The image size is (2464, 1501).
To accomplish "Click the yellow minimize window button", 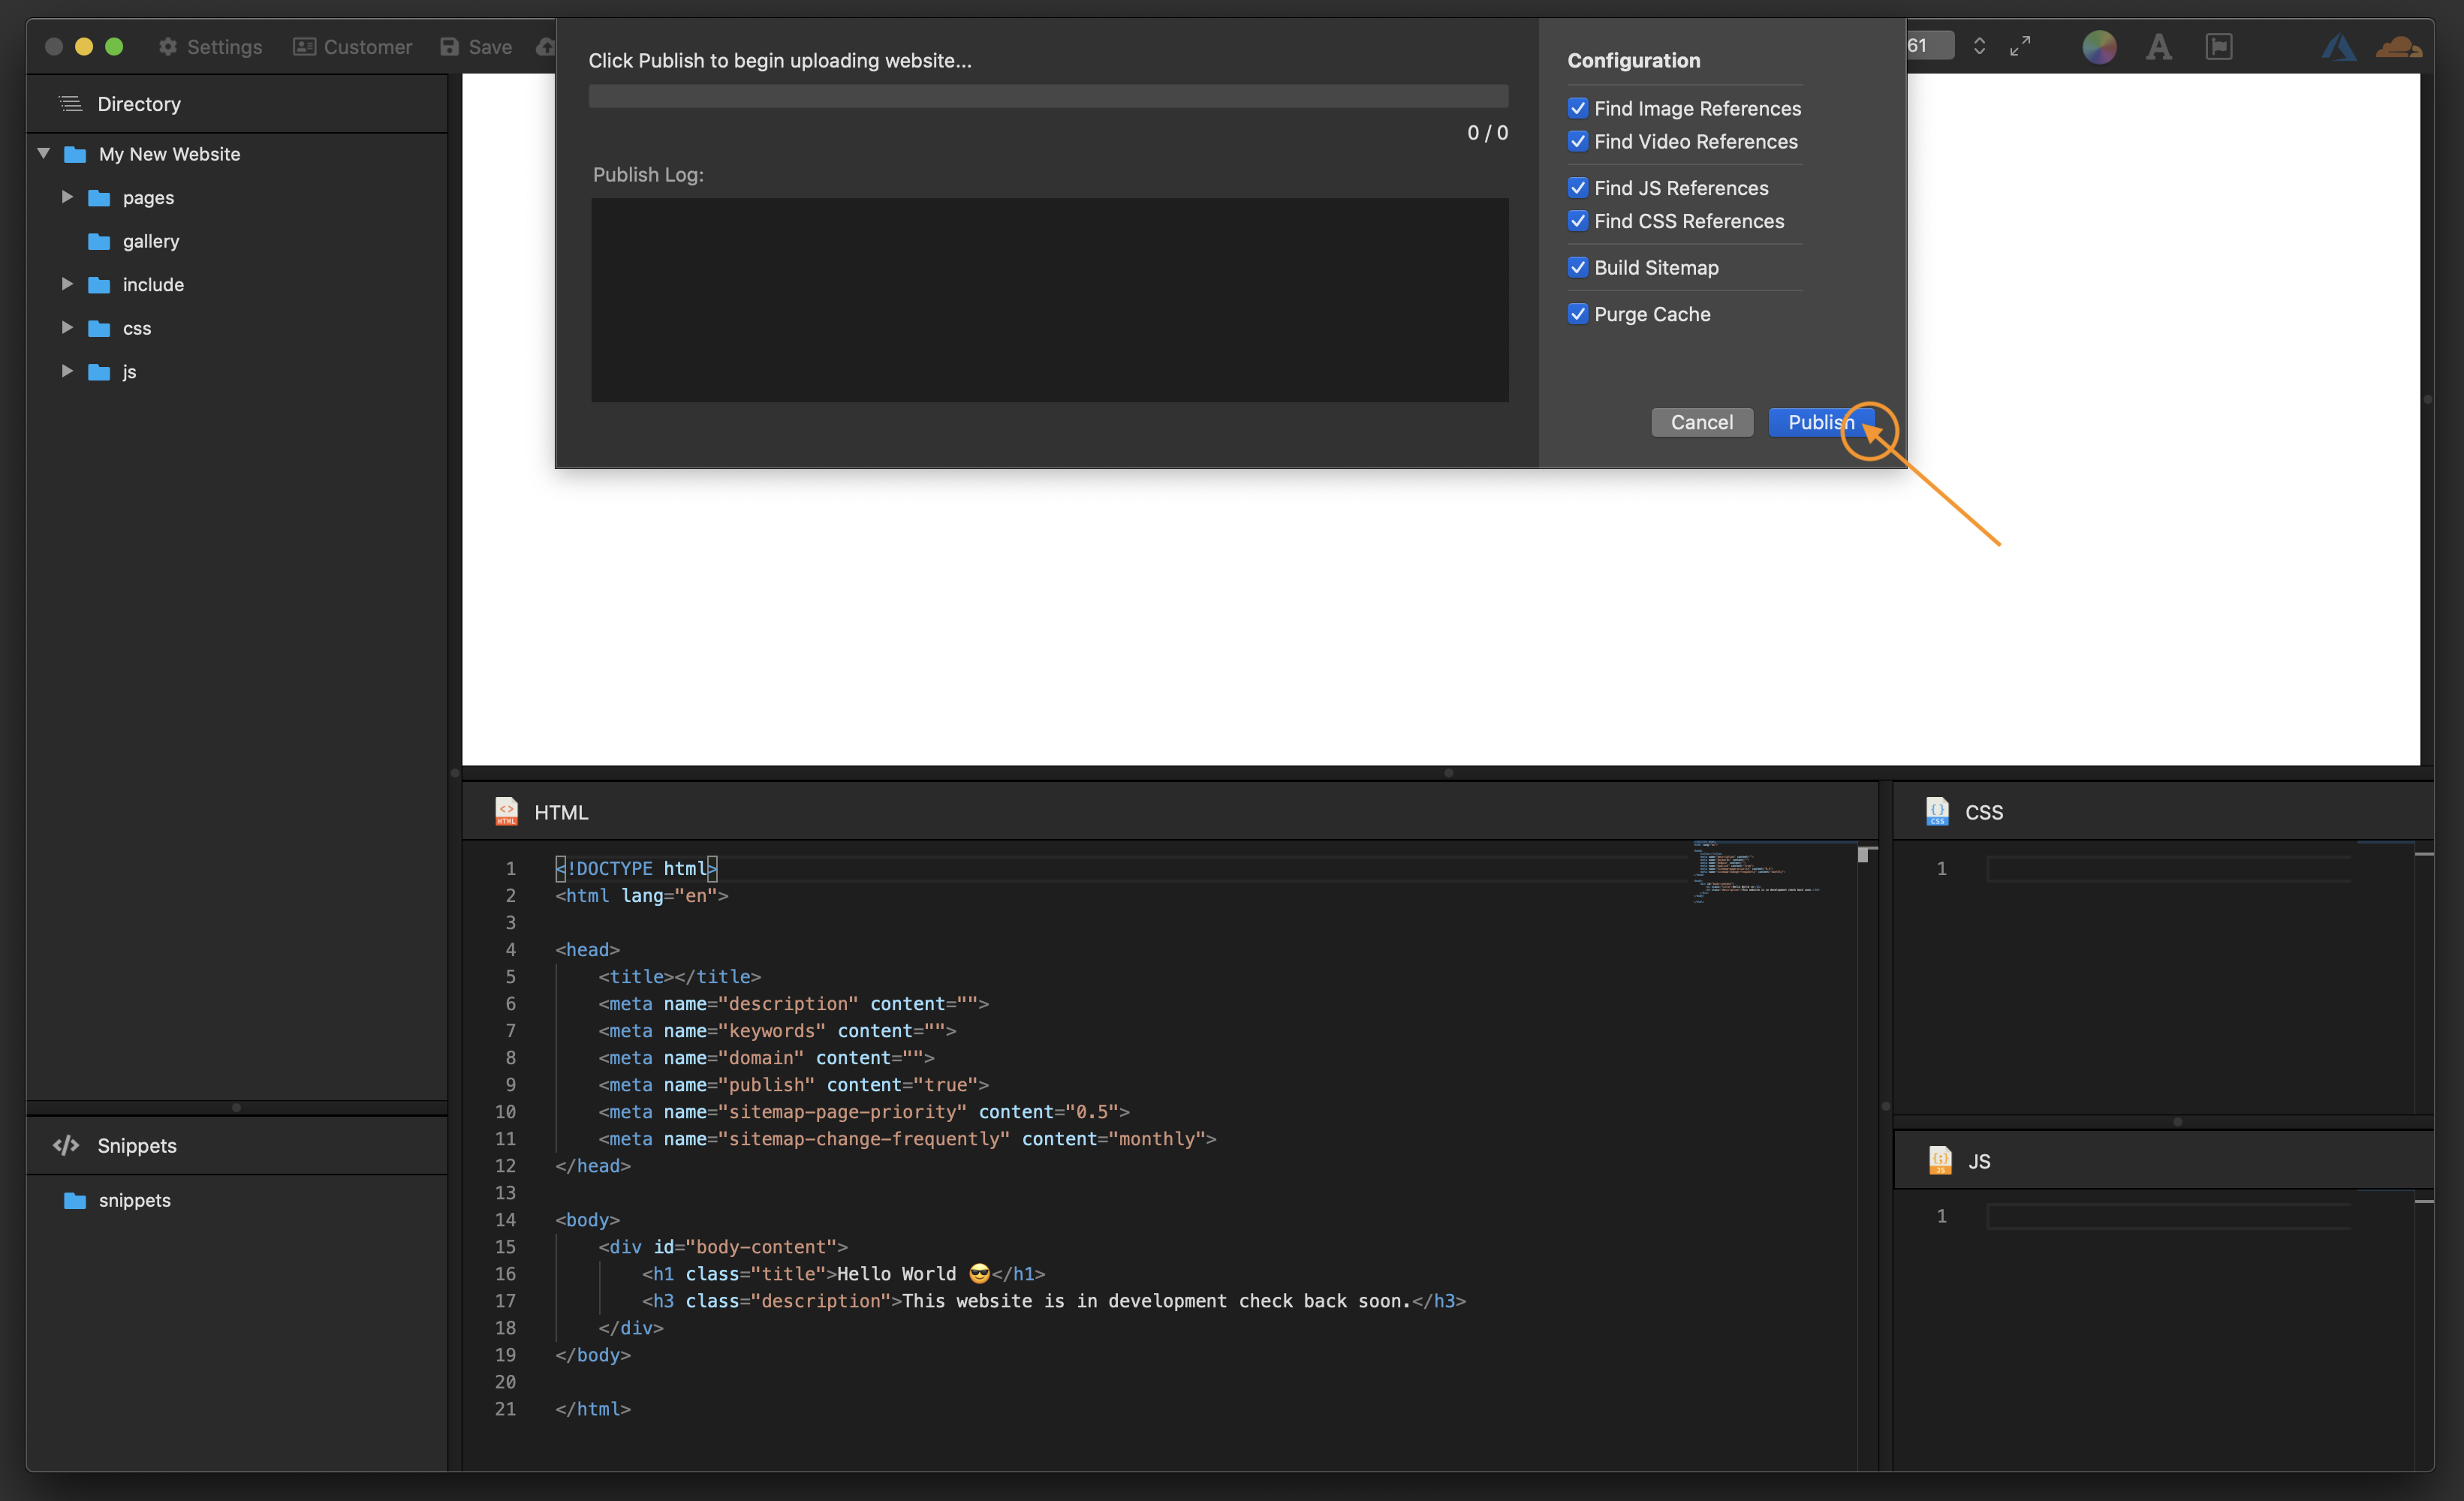I will pos(84,46).
